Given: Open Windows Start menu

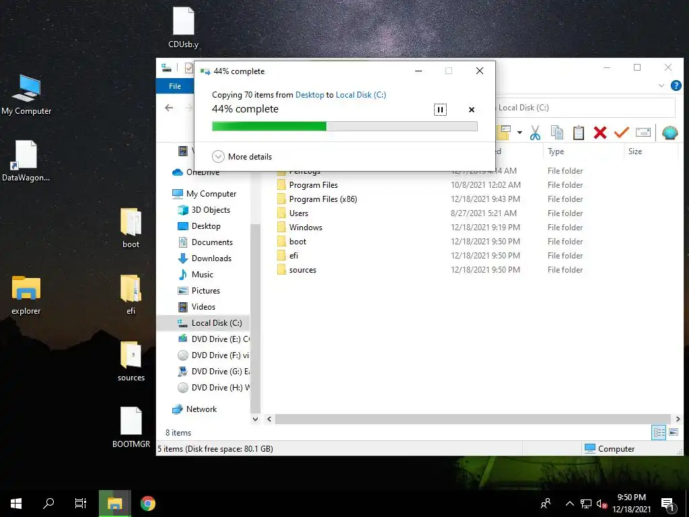Looking at the screenshot, I should tap(16, 504).
